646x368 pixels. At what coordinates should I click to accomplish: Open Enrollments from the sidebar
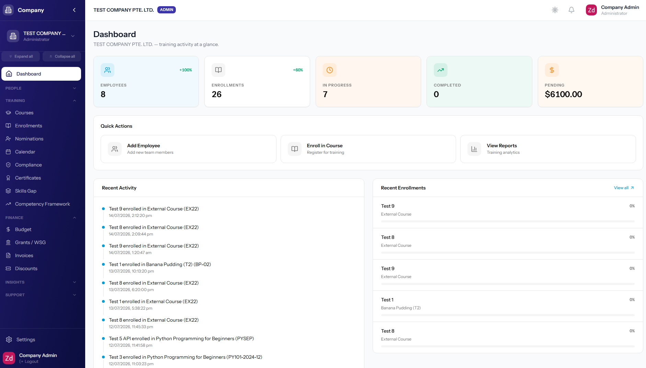tap(41, 126)
